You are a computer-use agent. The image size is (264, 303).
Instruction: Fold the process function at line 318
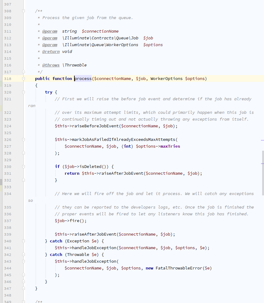coord(23,79)
